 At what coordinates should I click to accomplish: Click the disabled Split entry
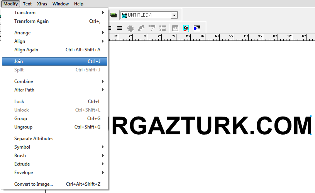point(55,70)
